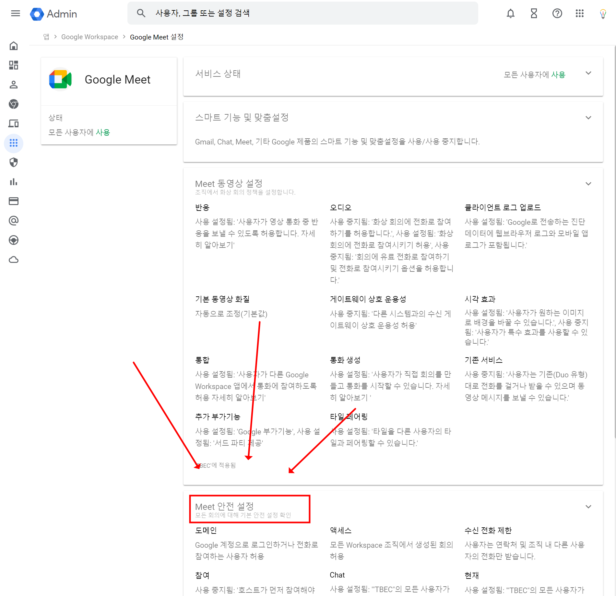This screenshot has width=616, height=596.
Task: Click the search field for users and settings
Action: (x=302, y=13)
